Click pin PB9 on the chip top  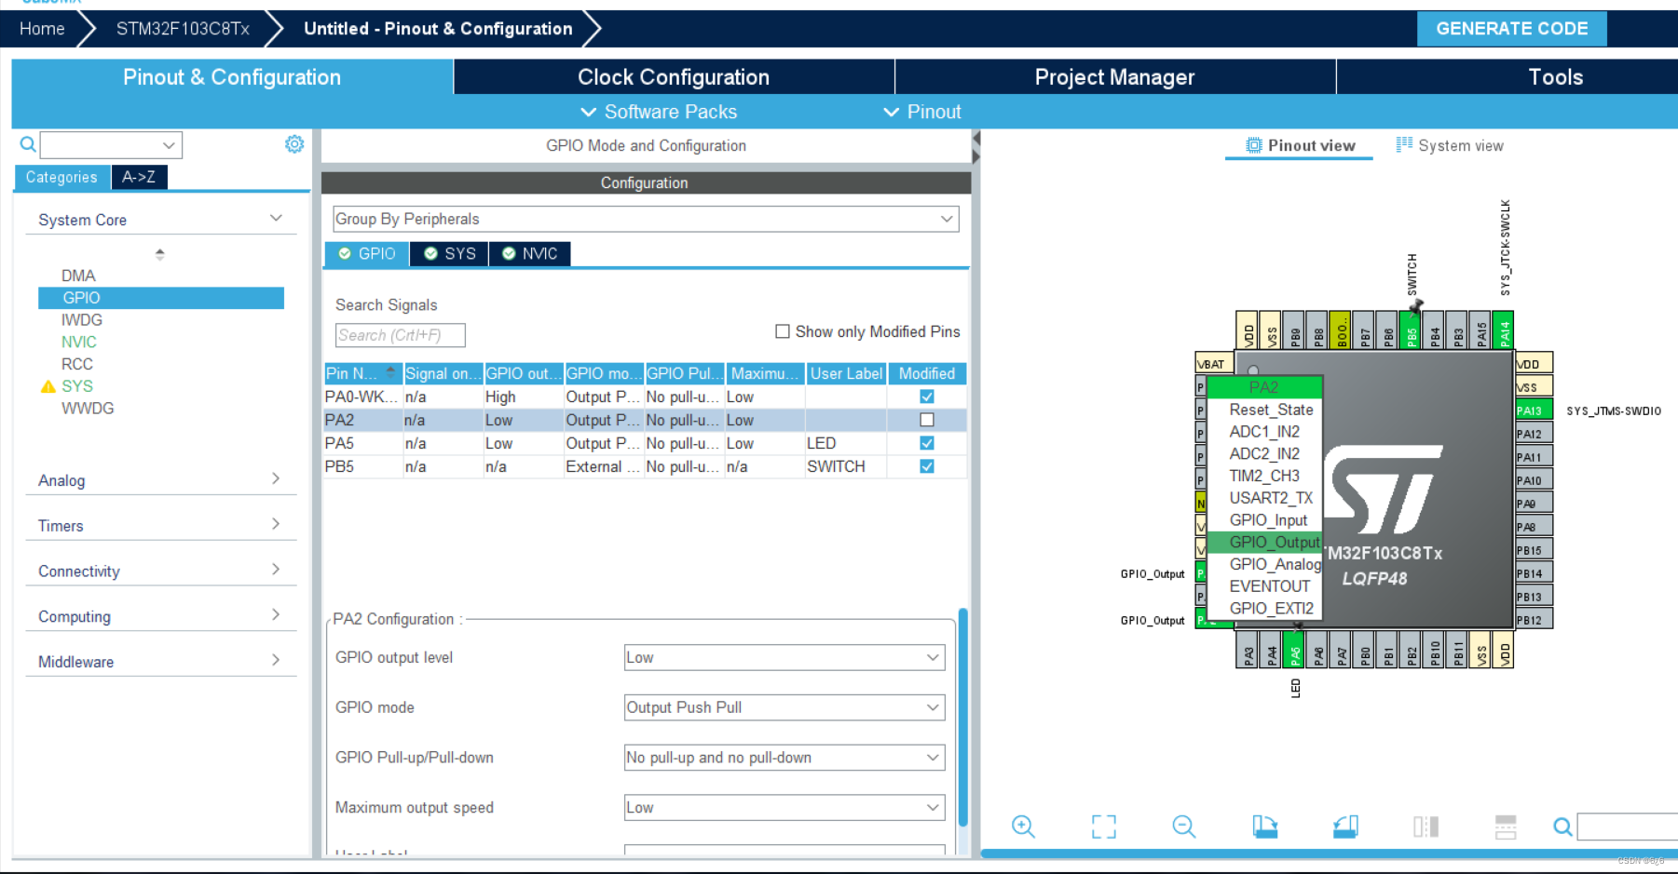(1294, 330)
